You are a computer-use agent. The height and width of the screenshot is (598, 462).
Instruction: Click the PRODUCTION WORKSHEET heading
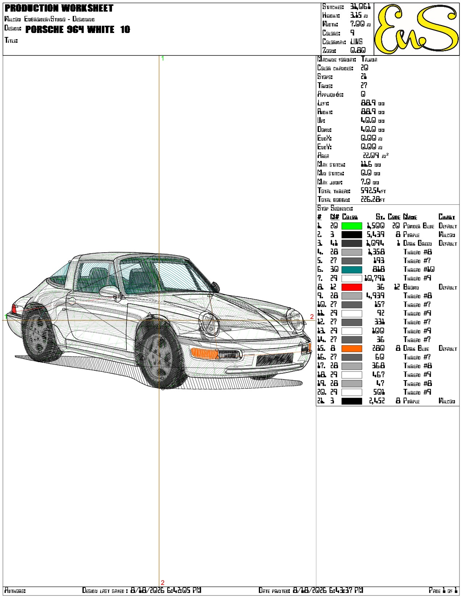59,8
